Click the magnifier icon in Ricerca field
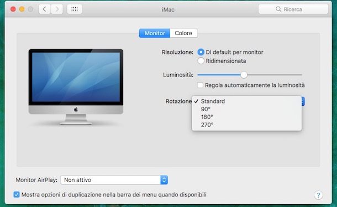The height and width of the screenshot is (207, 337). pyautogui.click(x=278, y=9)
